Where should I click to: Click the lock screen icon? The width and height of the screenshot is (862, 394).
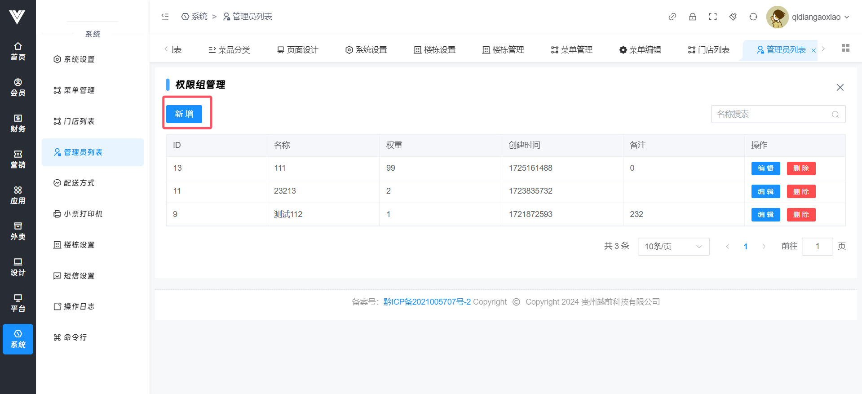(692, 17)
